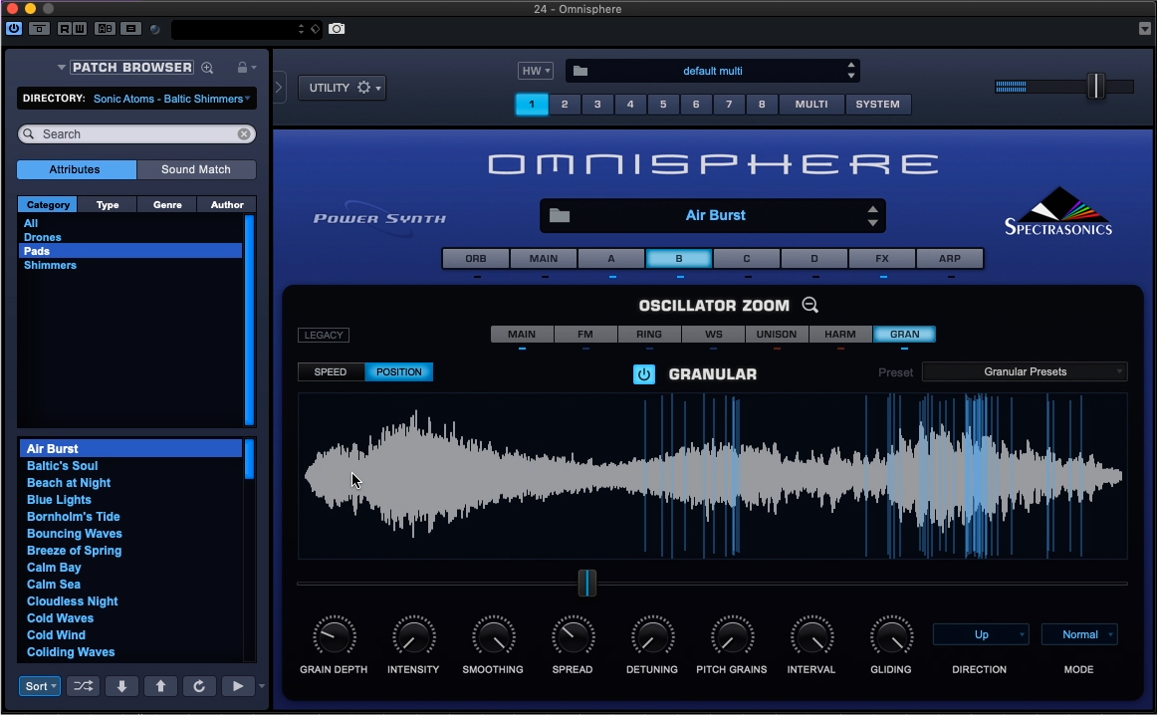
Task: Click the refresh patch list icon
Action: (x=198, y=686)
